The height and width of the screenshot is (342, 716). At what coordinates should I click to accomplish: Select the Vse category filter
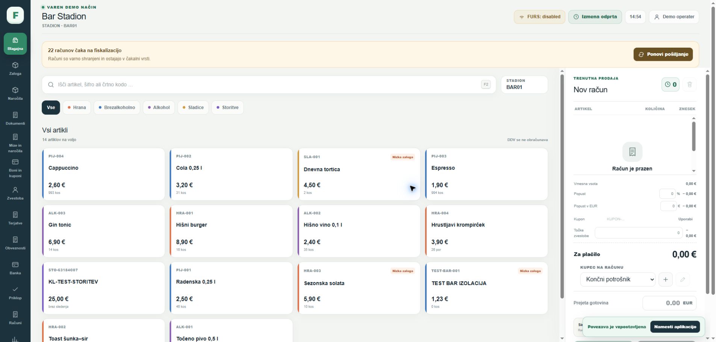click(51, 108)
